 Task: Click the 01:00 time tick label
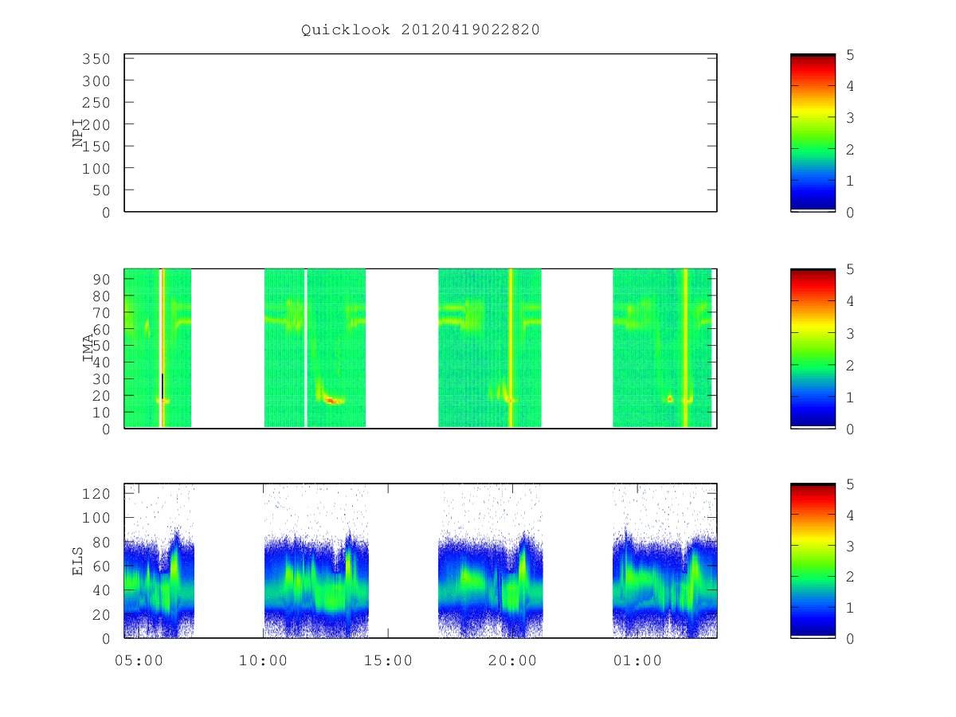click(637, 660)
